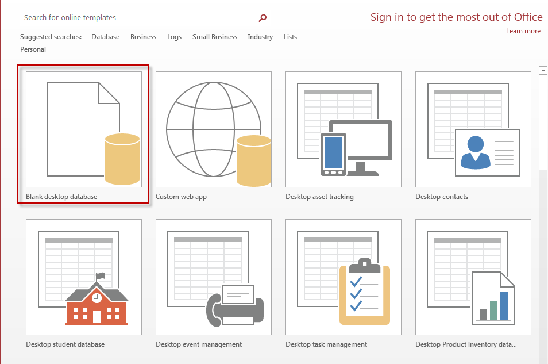
Task: Select the Business suggested search
Action: tap(143, 37)
